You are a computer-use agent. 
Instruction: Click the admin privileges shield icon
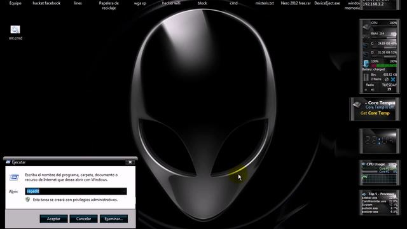pyautogui.click(x=28, y=199)
